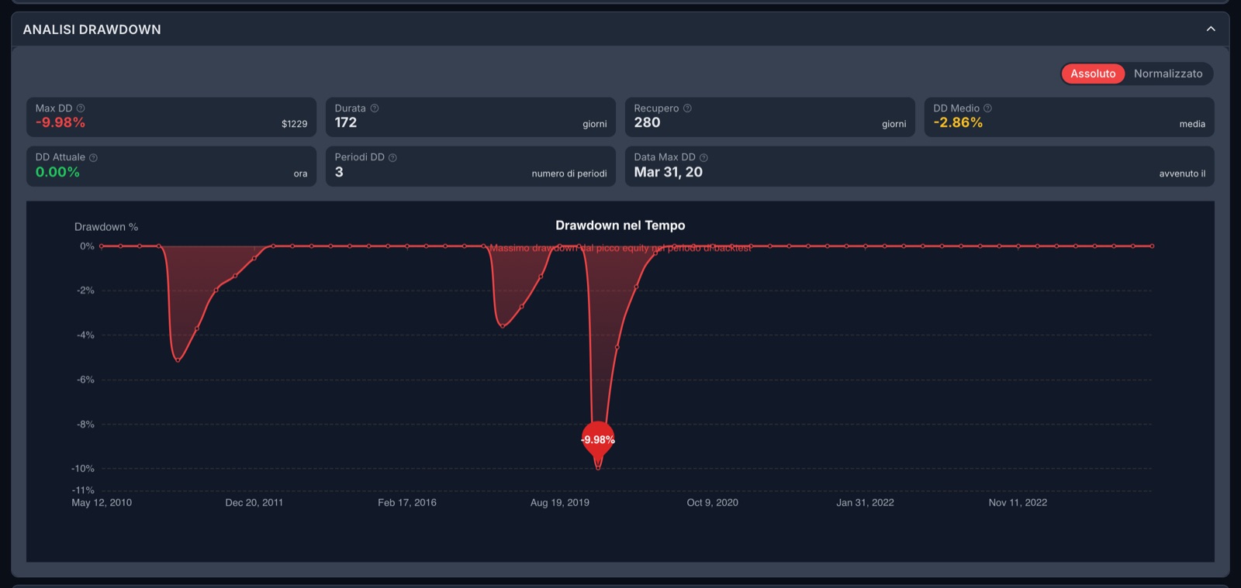Click the Mar 31, 20 date value
Image resolution: width=1241 pixels, height=588 pixels.
click(x=669, y=172)
